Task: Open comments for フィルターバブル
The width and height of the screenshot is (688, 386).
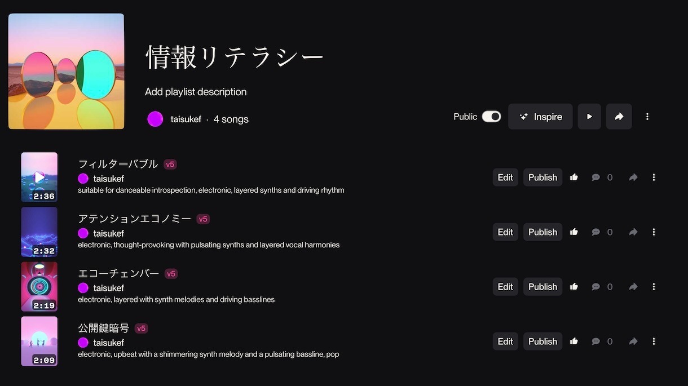Action: tap(596, 178)
